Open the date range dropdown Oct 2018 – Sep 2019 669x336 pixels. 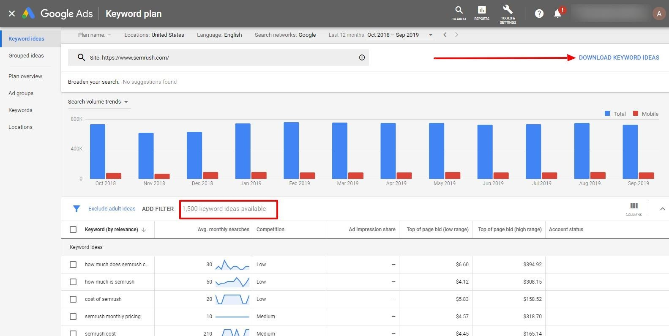point(400,35)
